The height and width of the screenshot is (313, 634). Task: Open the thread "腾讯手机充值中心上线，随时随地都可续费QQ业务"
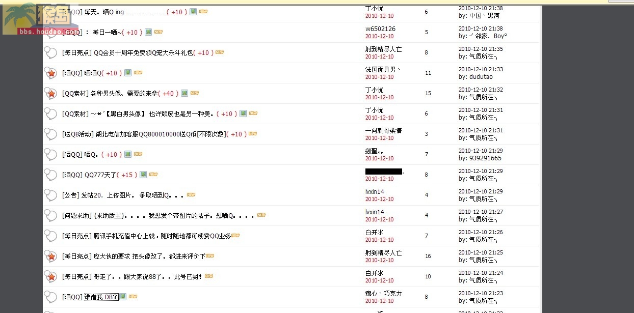[163, 236]
